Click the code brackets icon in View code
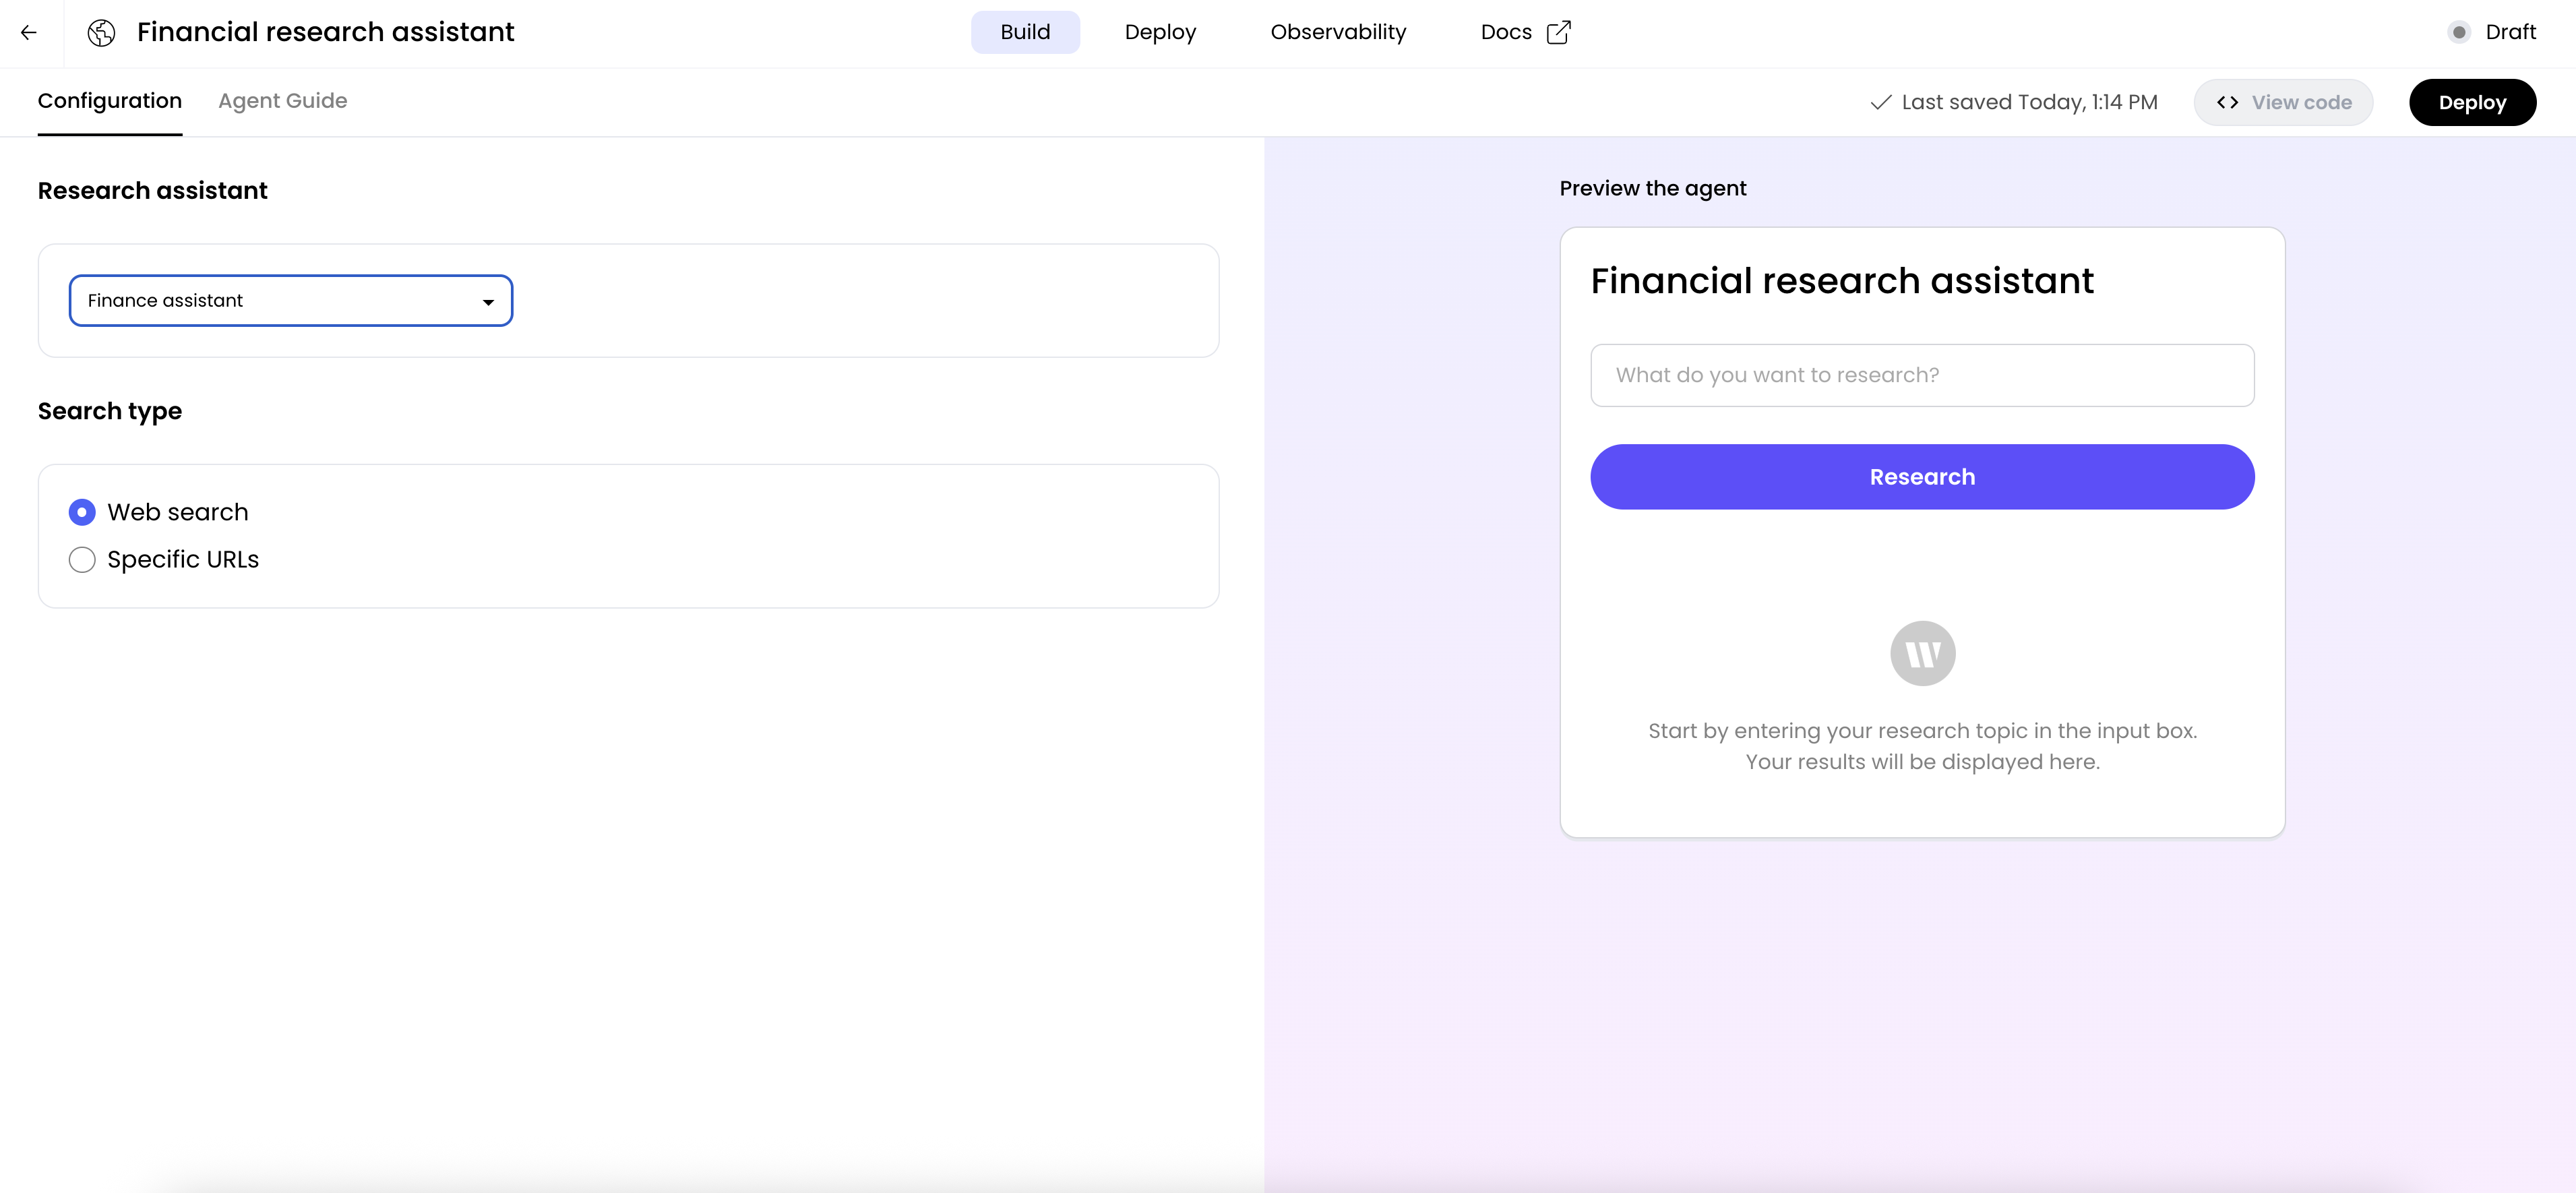This screenshot has height=1193, width=2576. [2227, 102]
